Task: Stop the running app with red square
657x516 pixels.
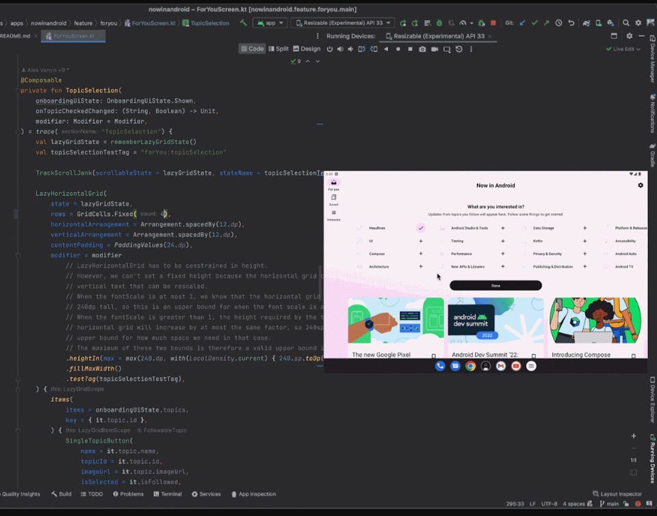Action: [493, 23]
